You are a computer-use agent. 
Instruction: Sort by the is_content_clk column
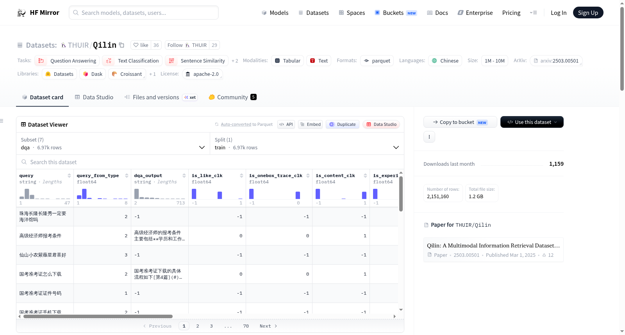pyautogui.click(x=365, y=176)
